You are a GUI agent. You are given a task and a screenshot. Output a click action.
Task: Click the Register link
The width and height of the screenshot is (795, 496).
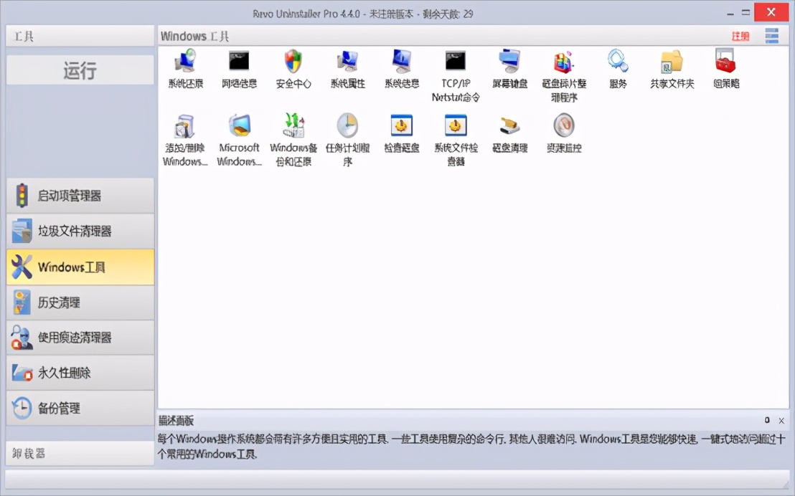point(740,35)
